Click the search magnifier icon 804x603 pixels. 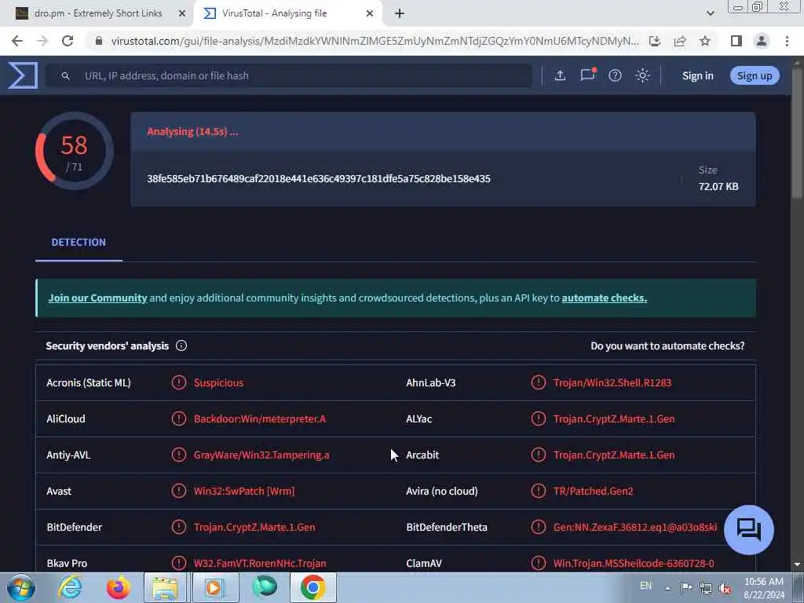point(66,76)
